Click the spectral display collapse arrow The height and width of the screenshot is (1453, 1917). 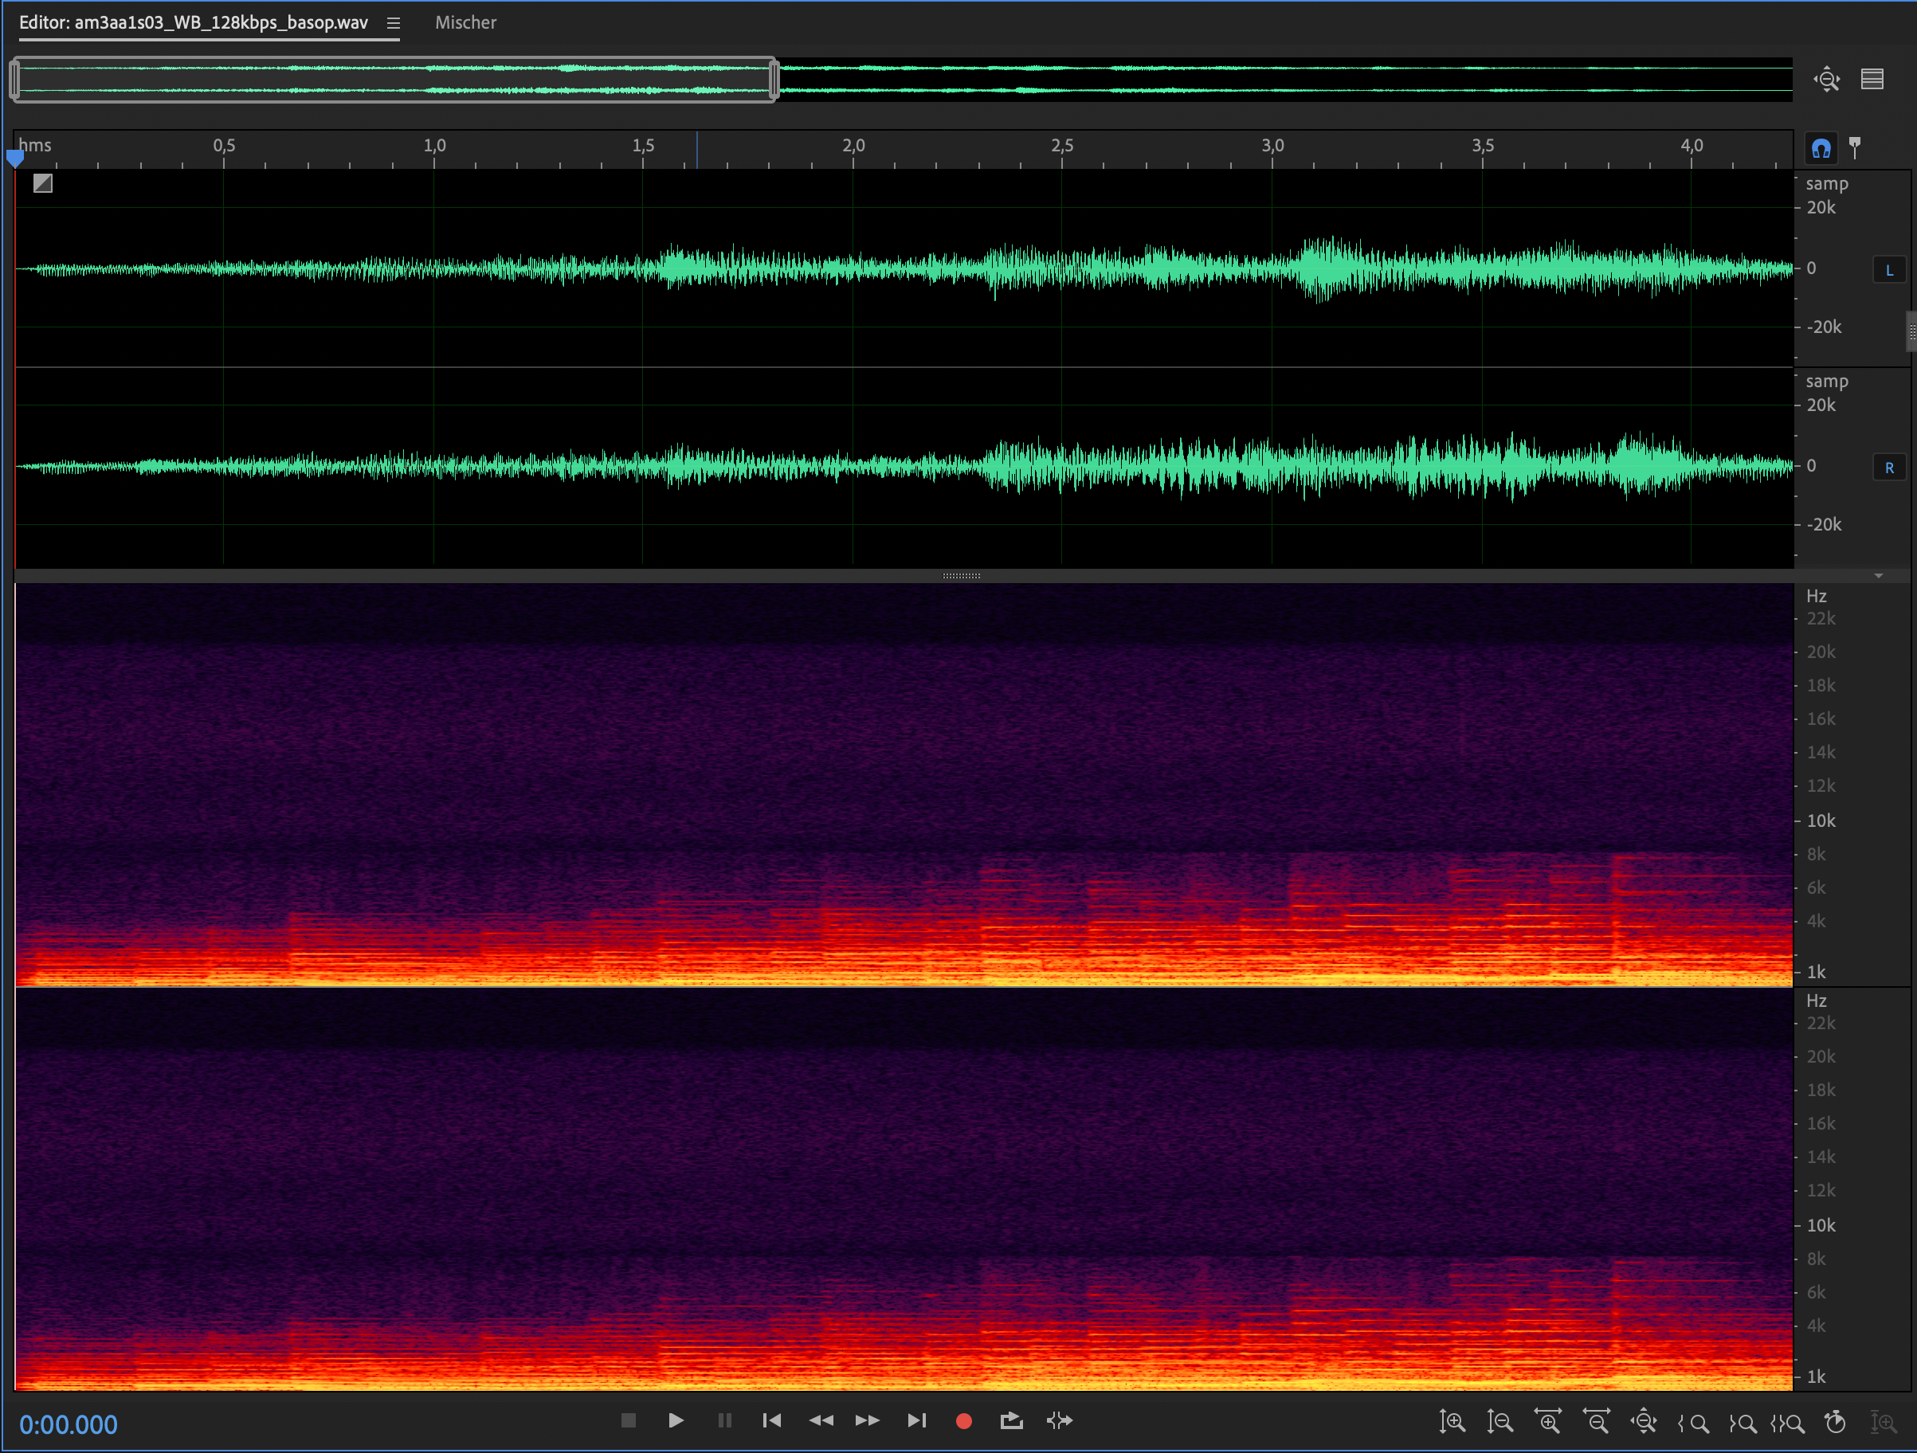(1878, 576)
